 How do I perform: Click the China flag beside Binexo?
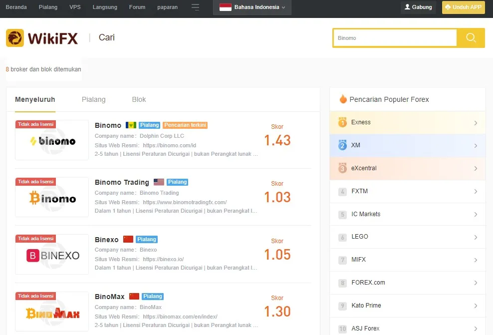pyautogui.click(x=128, y=239)
